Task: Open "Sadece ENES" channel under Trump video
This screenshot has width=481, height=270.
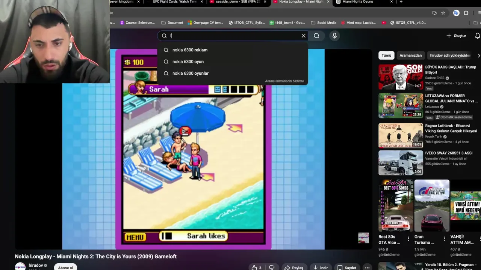Action: [435, 78]
